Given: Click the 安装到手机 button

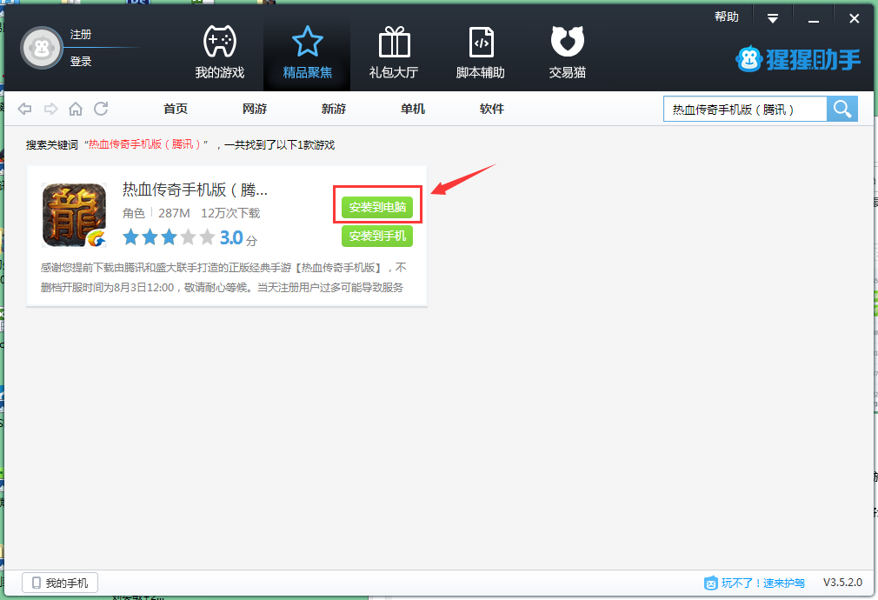Looking at the screenshot, I should (x=377, y=236).
